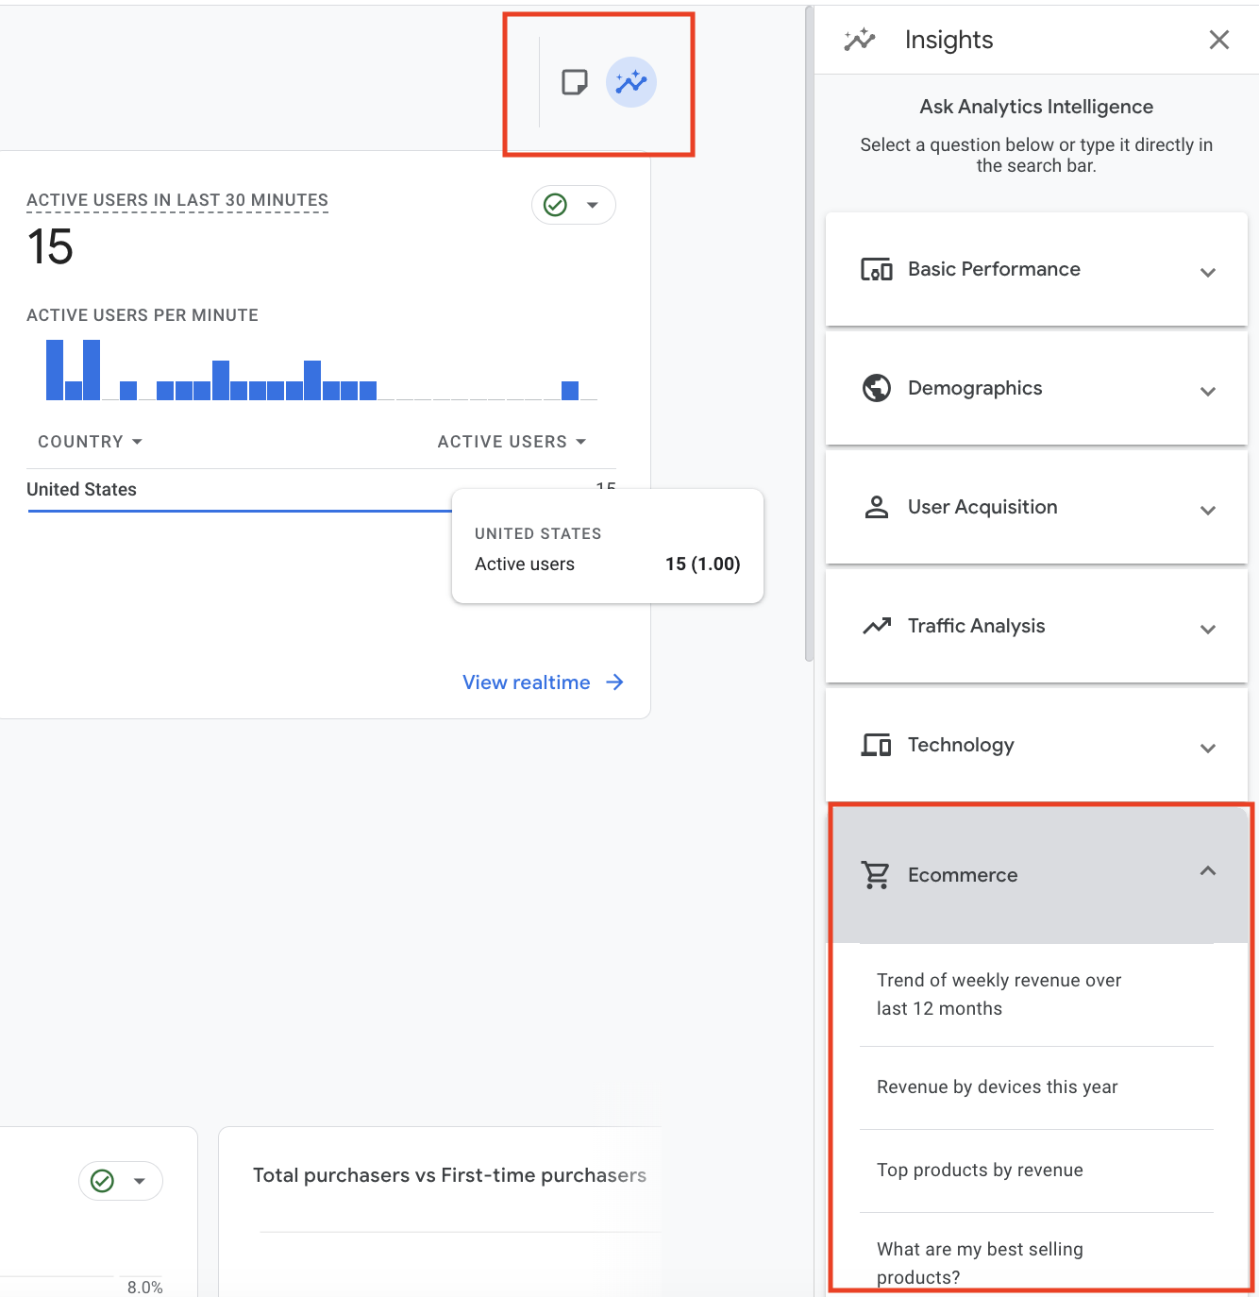The height and width of the screenshot is (1297, 1259).
Task: Click the Basic Performance icon
Action: point(876,270)
